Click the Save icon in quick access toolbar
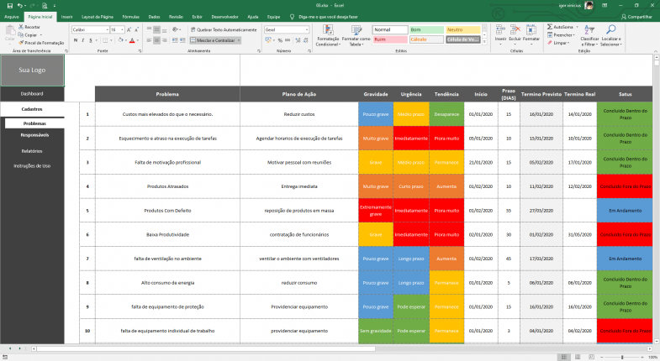Viewport: 660px width, 361px height. click(8, 5)
